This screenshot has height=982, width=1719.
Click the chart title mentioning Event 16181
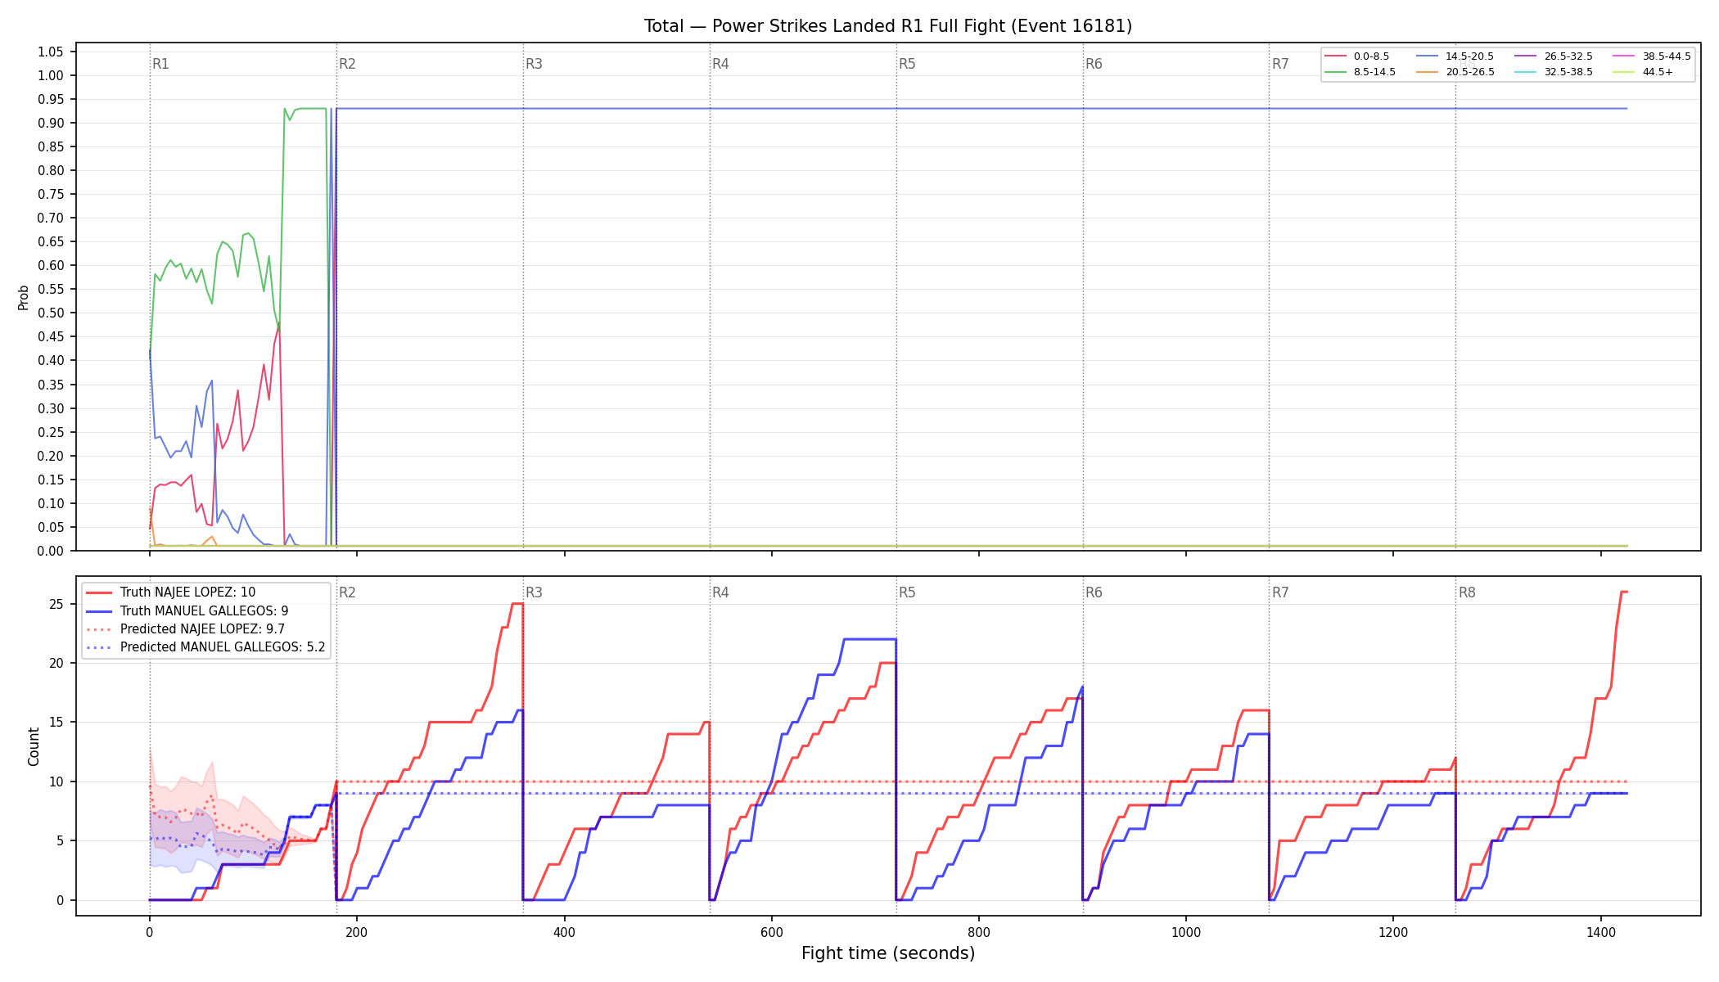(x=888, y=26)
